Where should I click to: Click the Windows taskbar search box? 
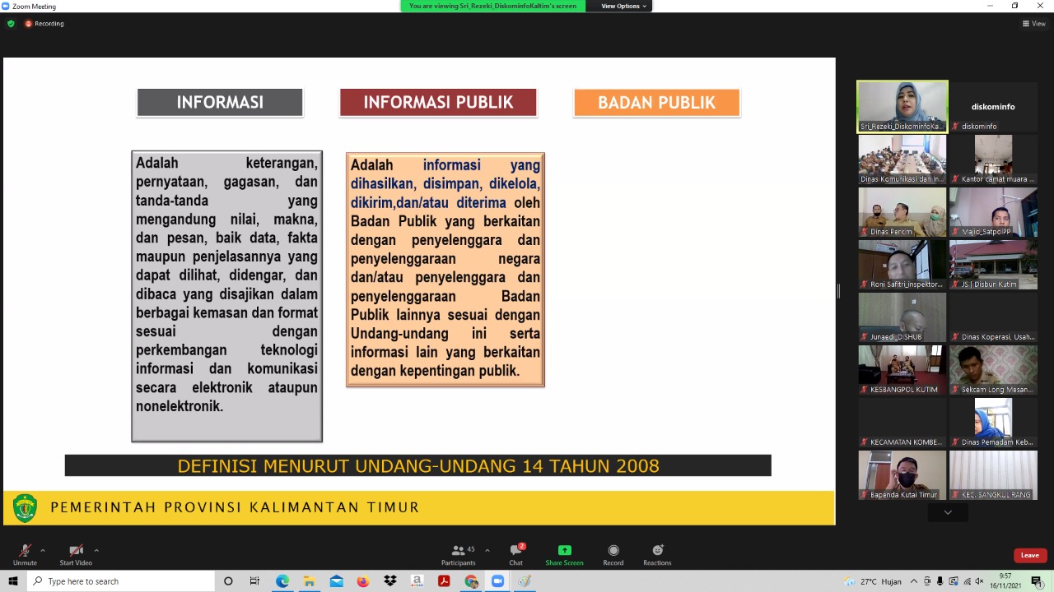[122, 581]
